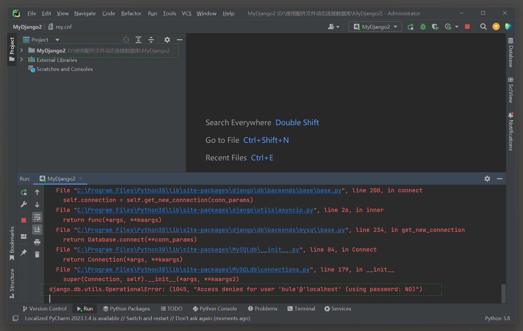Toggle the Project tool window side tab

pyautogui.click(x=12, y=49)
